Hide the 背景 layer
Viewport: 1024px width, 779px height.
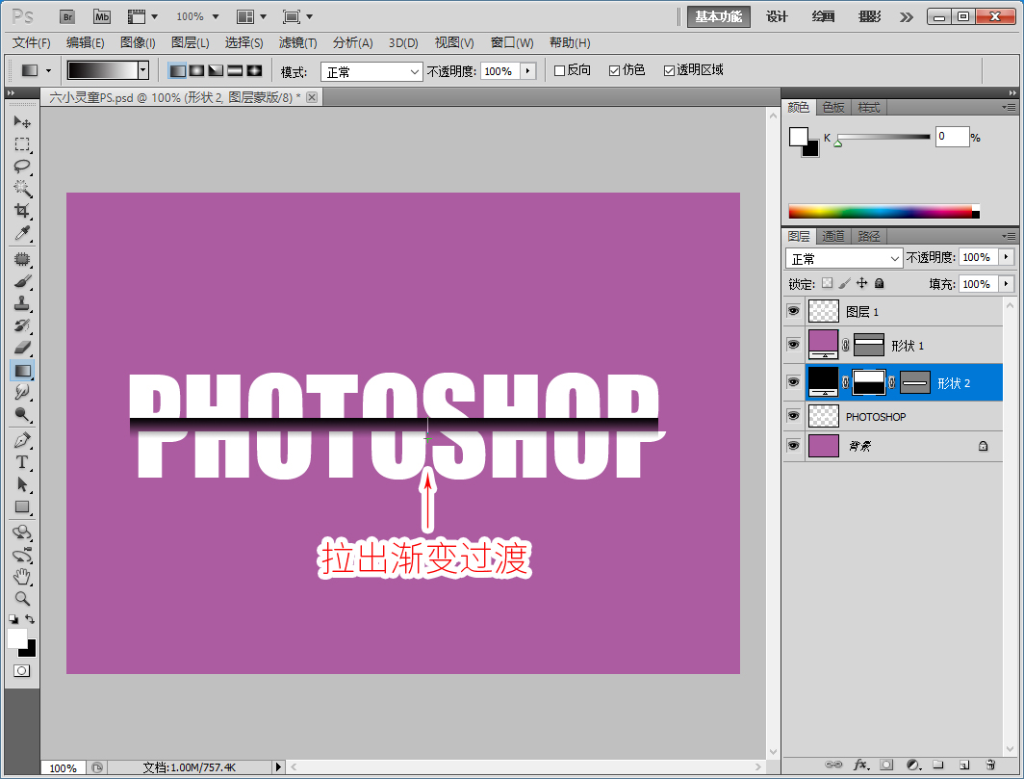(793, 446)
